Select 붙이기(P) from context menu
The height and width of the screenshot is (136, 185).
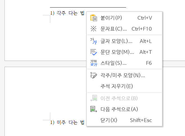pyautogui.click(x=124, y=18)
